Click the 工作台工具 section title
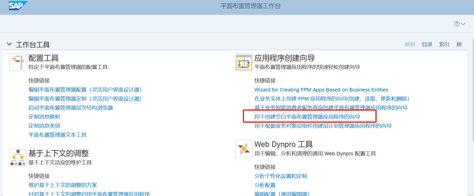The width and height of the screenshot is (474, 196). pyautogui.click(x=33, y=45)
